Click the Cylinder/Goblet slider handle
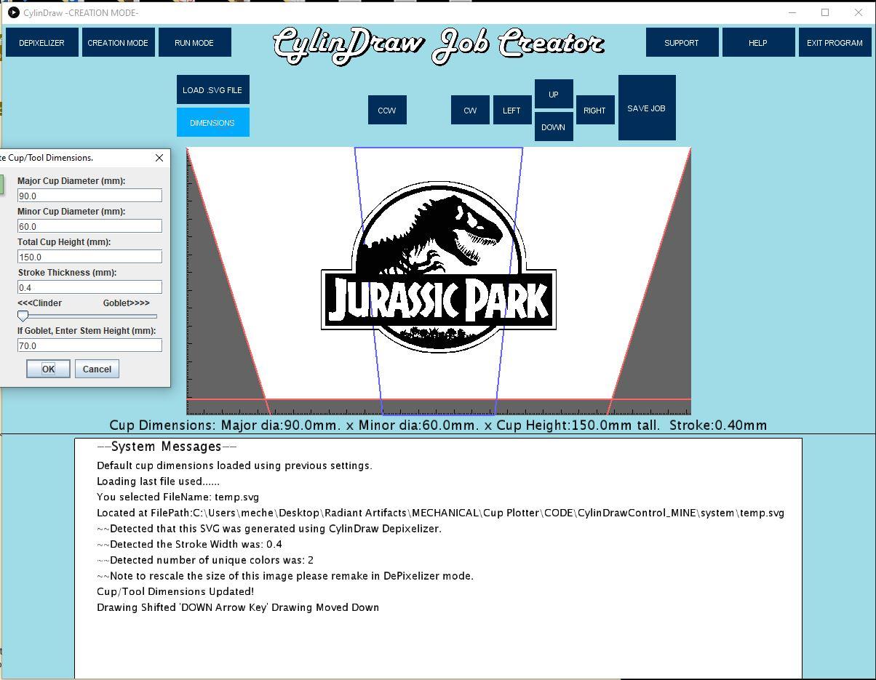 pos(23,316)
